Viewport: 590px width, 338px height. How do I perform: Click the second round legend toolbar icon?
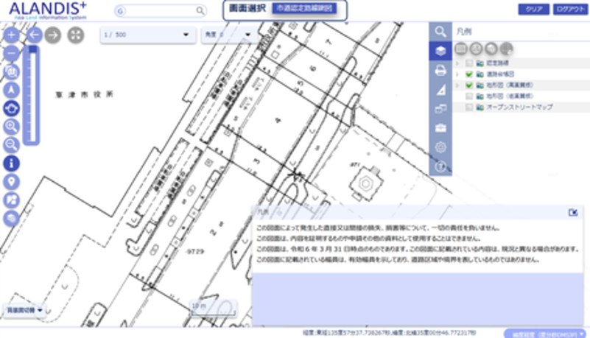[x=477, y=49]
